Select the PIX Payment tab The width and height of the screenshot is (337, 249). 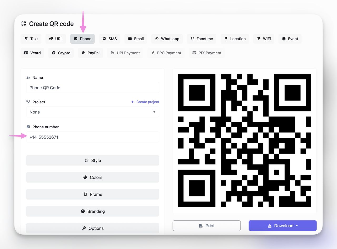pos(207,53)
